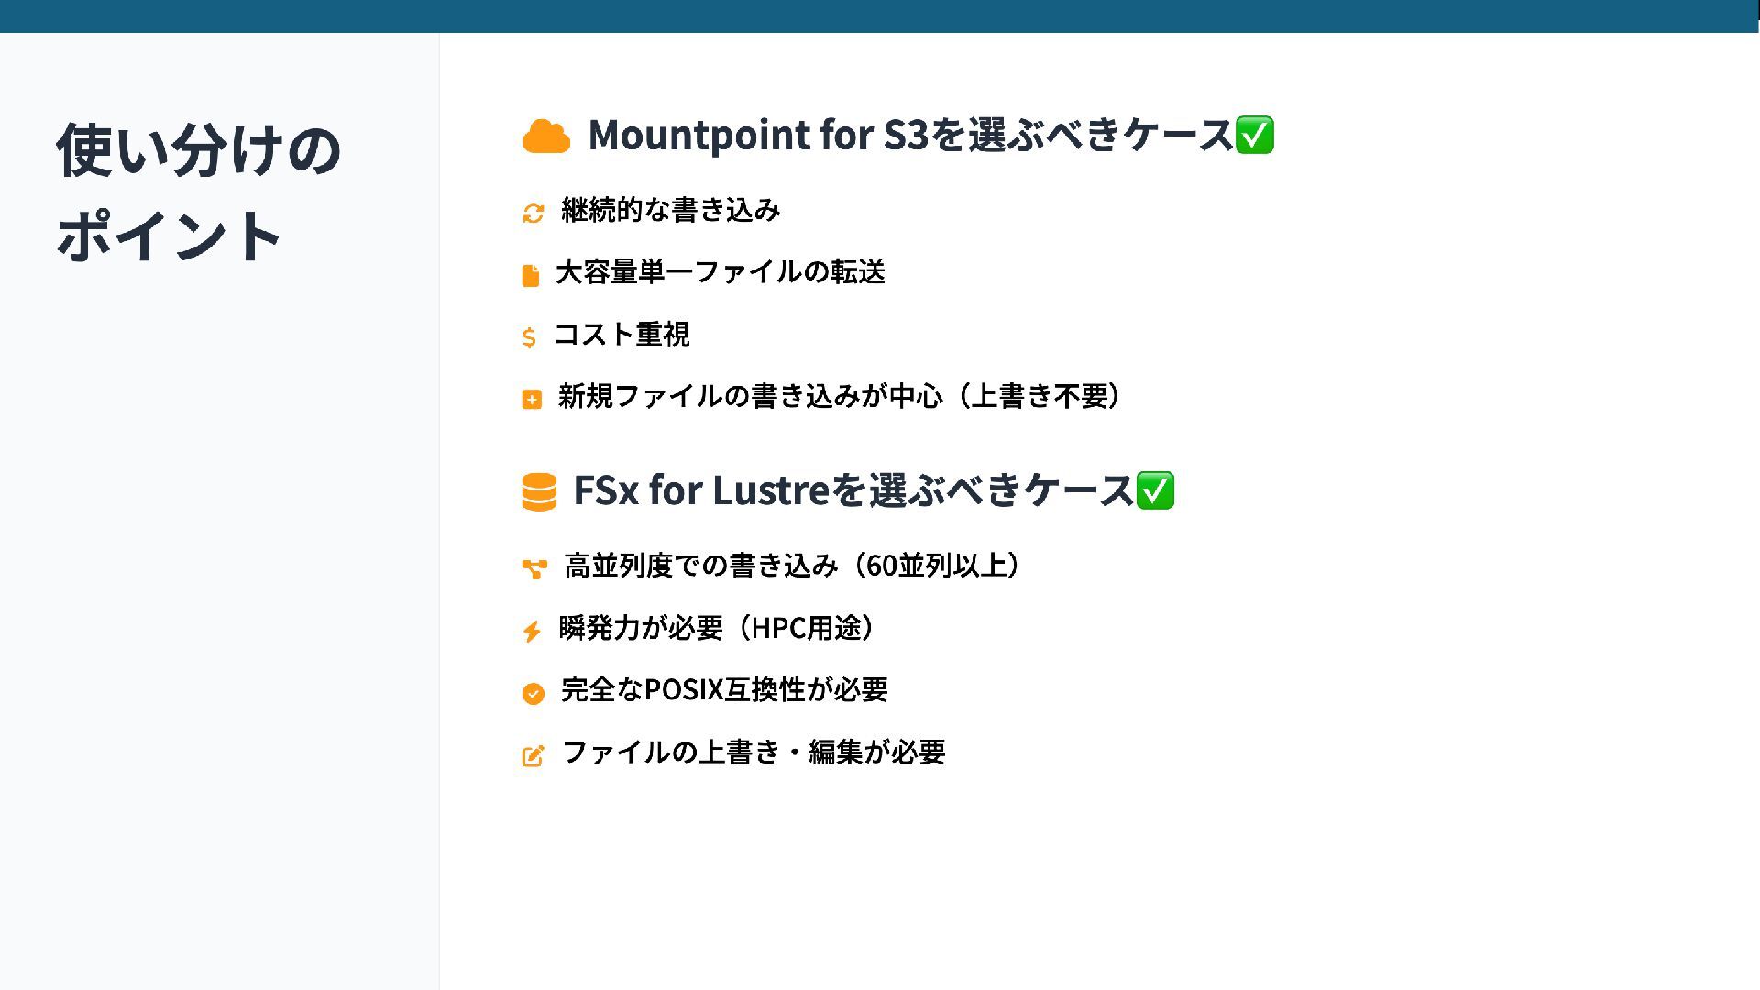1760x990 pixels.
Task: Select the コスト重視 bullet text
Action: [621, 334]
